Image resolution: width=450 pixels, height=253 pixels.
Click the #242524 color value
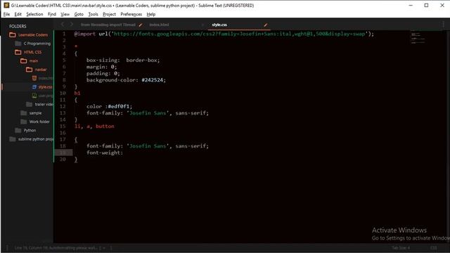point(153,80)
